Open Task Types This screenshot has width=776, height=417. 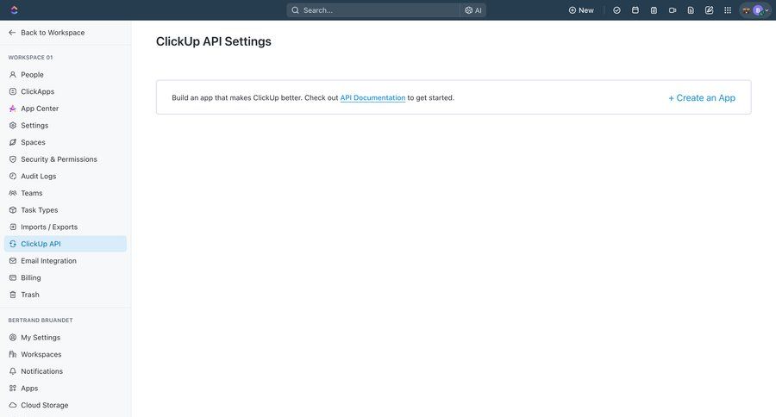coord(66,209)
